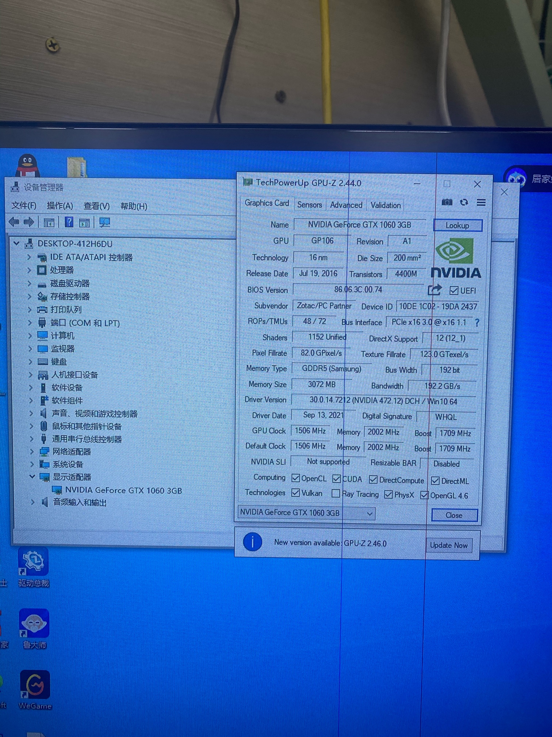Open QQ penguin desktop icon

click(x=28, y=166)
